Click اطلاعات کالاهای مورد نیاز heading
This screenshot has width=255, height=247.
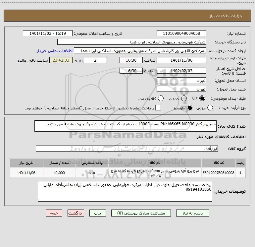click(221, 137)
